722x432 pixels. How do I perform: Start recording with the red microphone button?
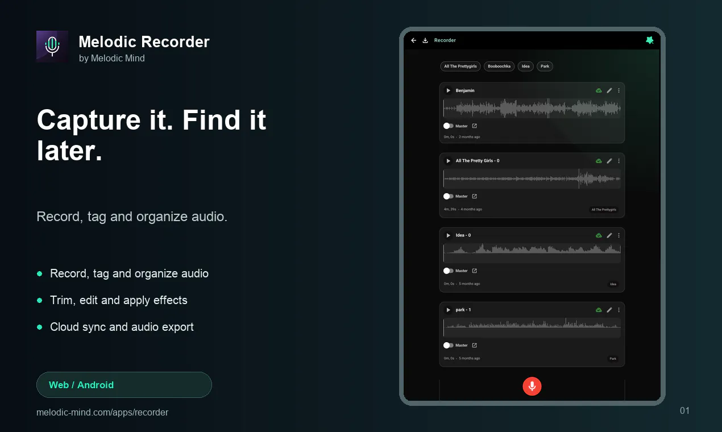coord(532,386)
